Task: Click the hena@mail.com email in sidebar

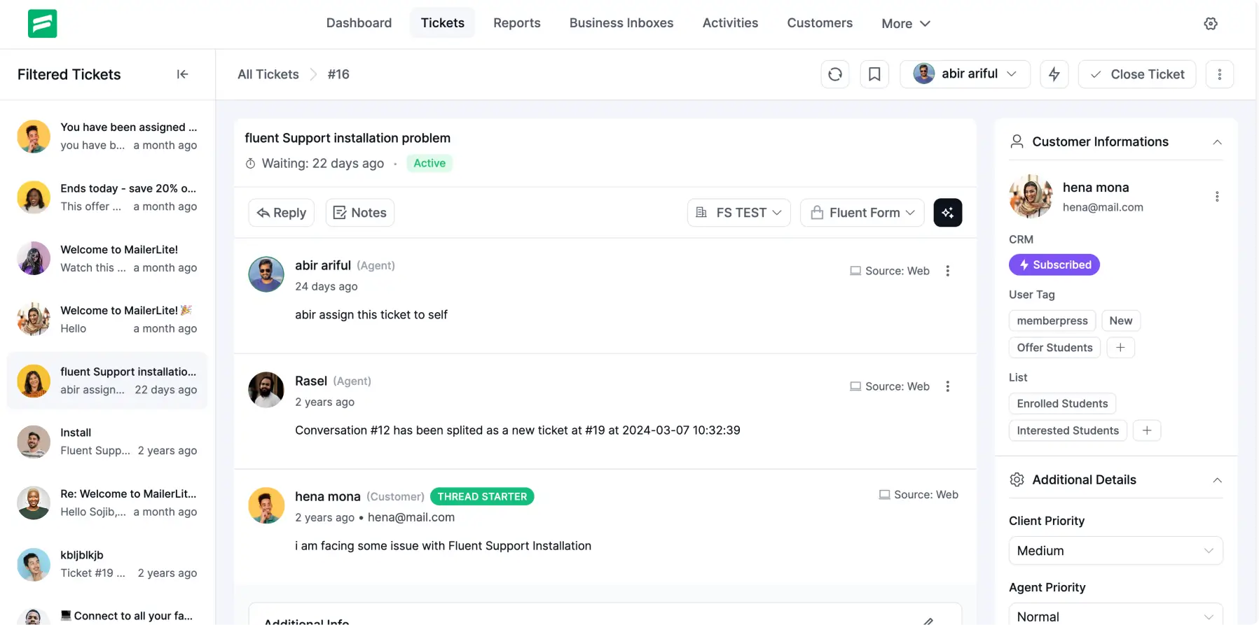Action: click(x=1103, y=207)
